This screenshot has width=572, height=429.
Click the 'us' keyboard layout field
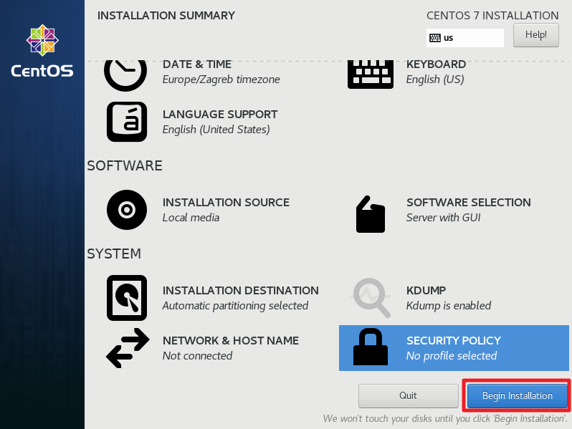[x=465, y=38]
